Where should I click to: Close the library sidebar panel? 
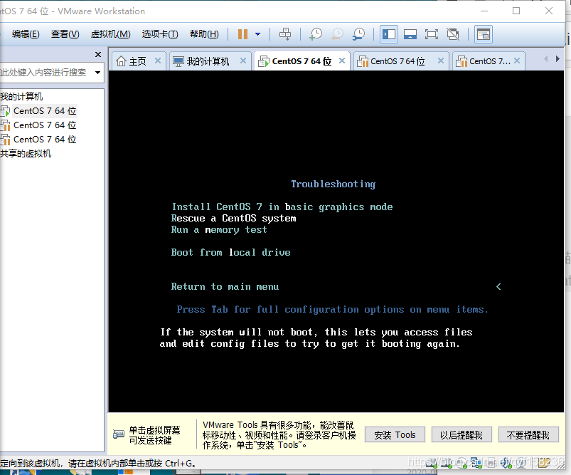98,54
